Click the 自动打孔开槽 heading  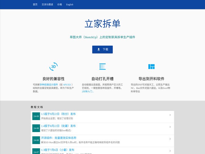tap(102, 79)
